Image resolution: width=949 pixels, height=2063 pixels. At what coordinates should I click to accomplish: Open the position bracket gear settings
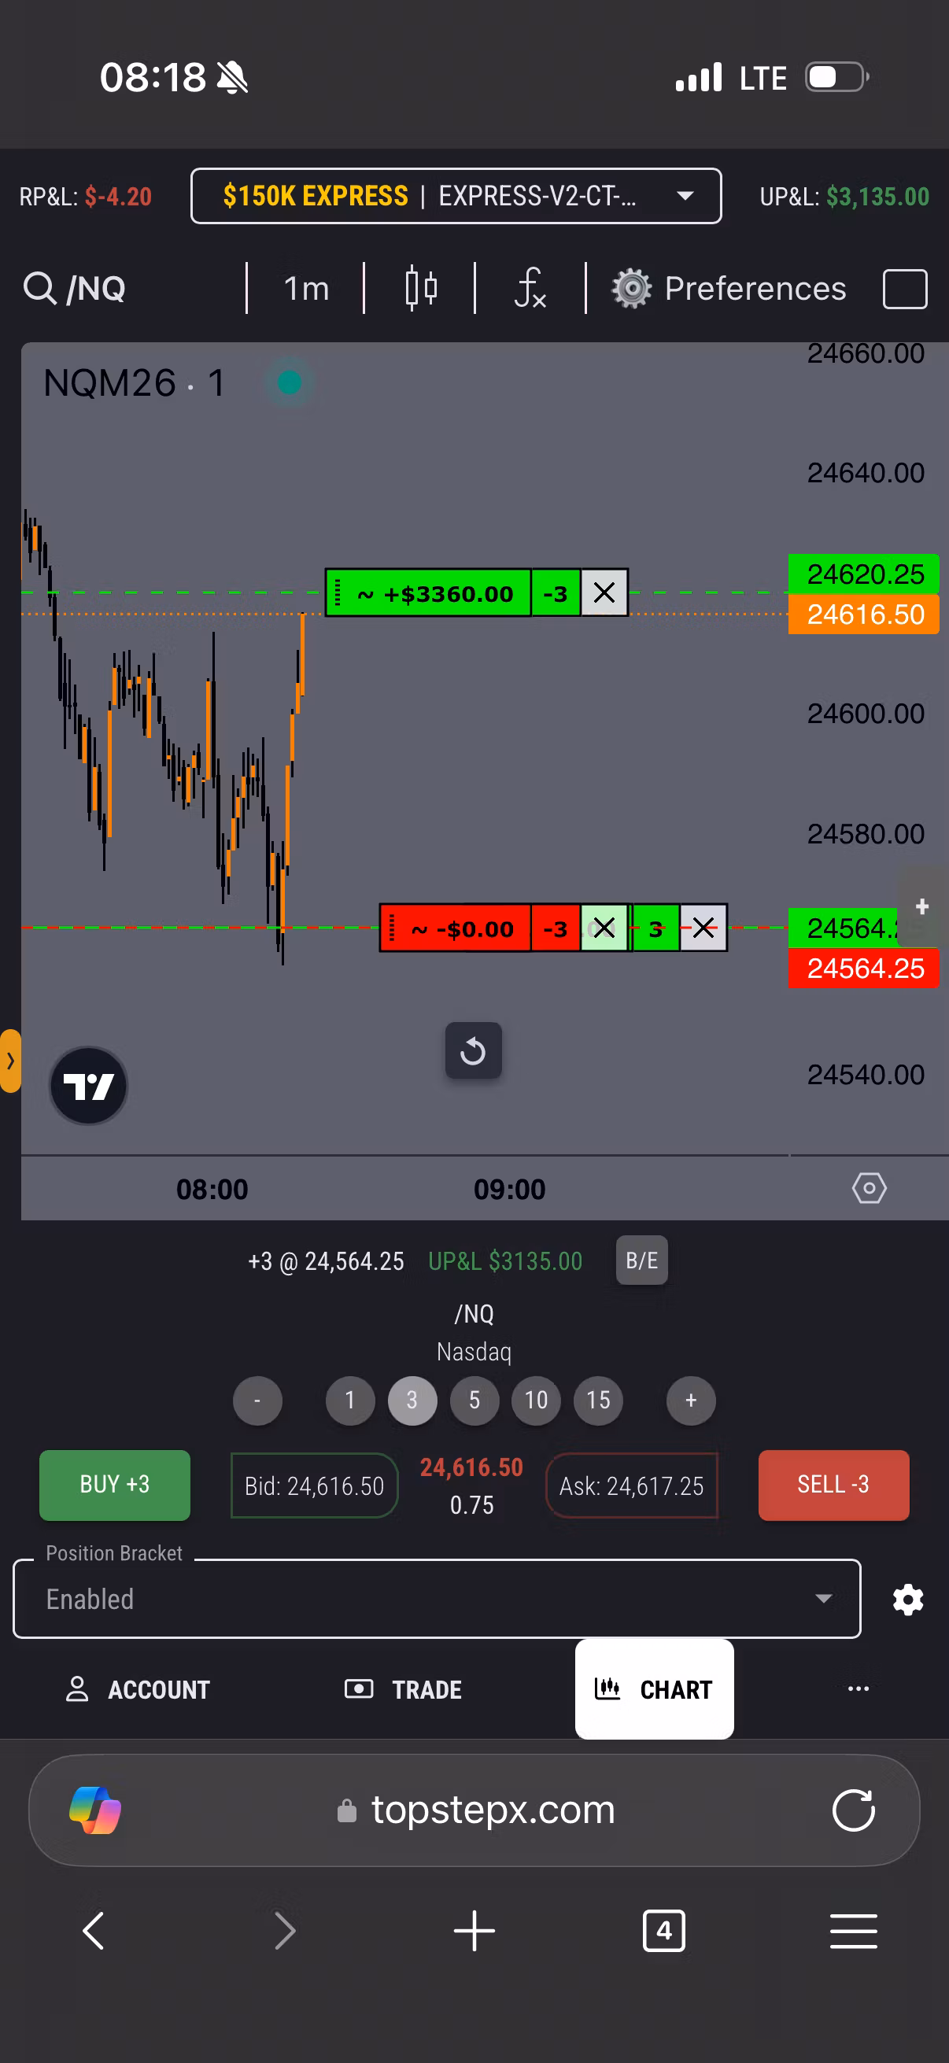[908, 1600]
